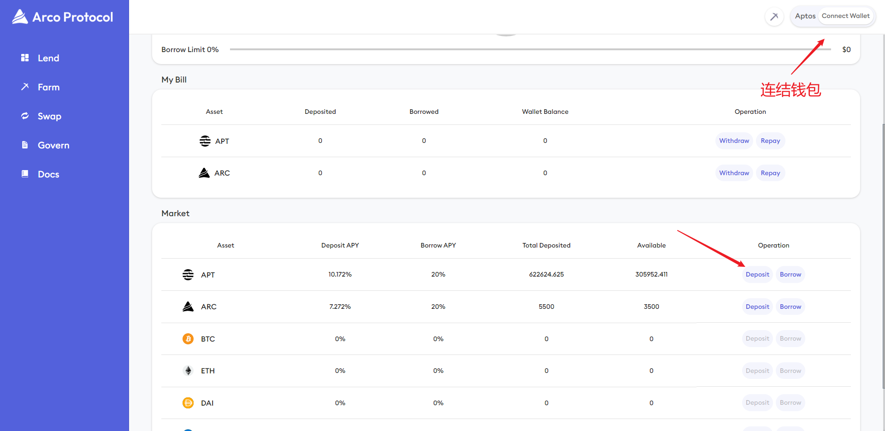The image size is (885, 431).
Task: Click the ETH coin icon
Action: tap(188, 371)
